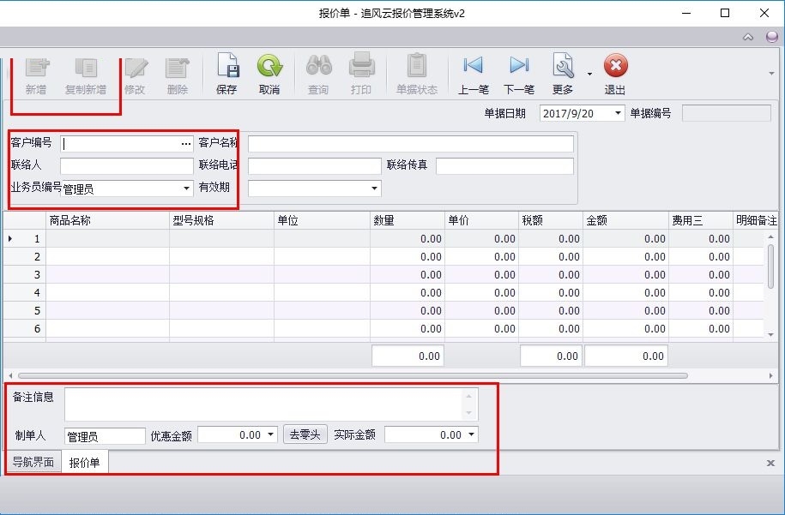Click the 商品名称 column header
Image resolution: width=785 pixels, height=515 pixels.
tap(107, 220)
